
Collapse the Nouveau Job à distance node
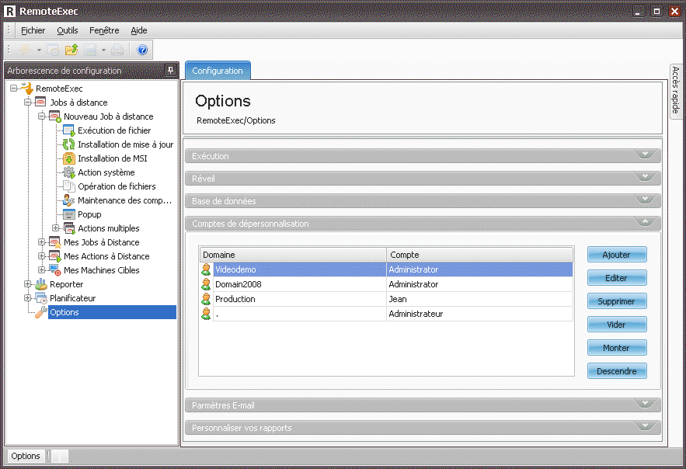click(x=41, y=116)
